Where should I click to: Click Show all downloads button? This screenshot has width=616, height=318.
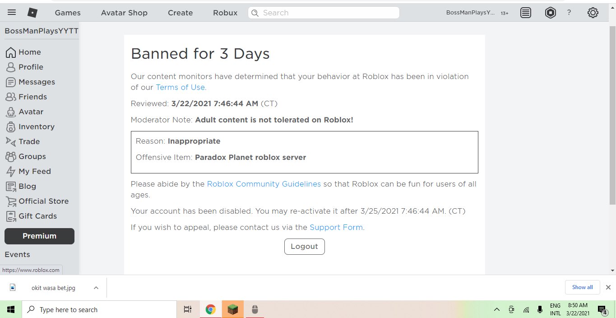click(582, 287)
